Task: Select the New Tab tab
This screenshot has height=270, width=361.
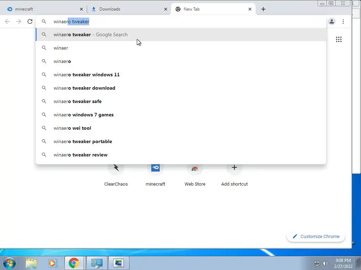Action: point(213,9)
